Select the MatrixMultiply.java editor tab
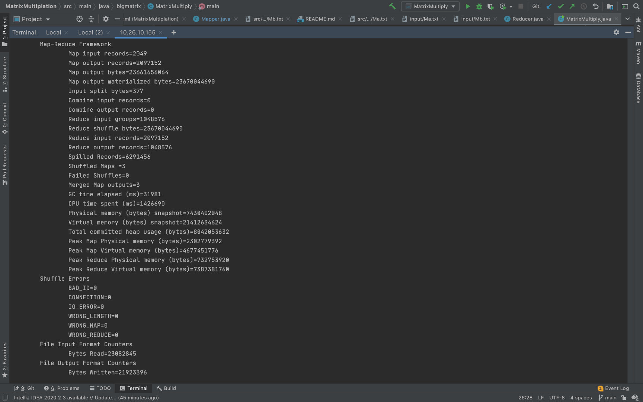This screenshot has height=402, width=643. click(x=588, y=19)
